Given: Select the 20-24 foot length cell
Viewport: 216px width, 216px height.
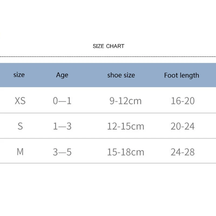Looking at the screenshot, I should pos(183,126).
